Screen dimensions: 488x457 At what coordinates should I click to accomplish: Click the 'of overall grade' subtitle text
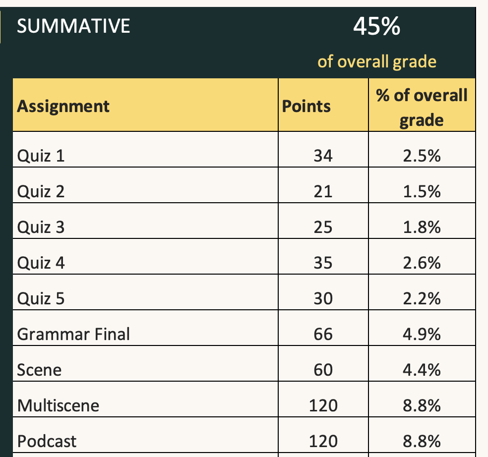point(377,61)
